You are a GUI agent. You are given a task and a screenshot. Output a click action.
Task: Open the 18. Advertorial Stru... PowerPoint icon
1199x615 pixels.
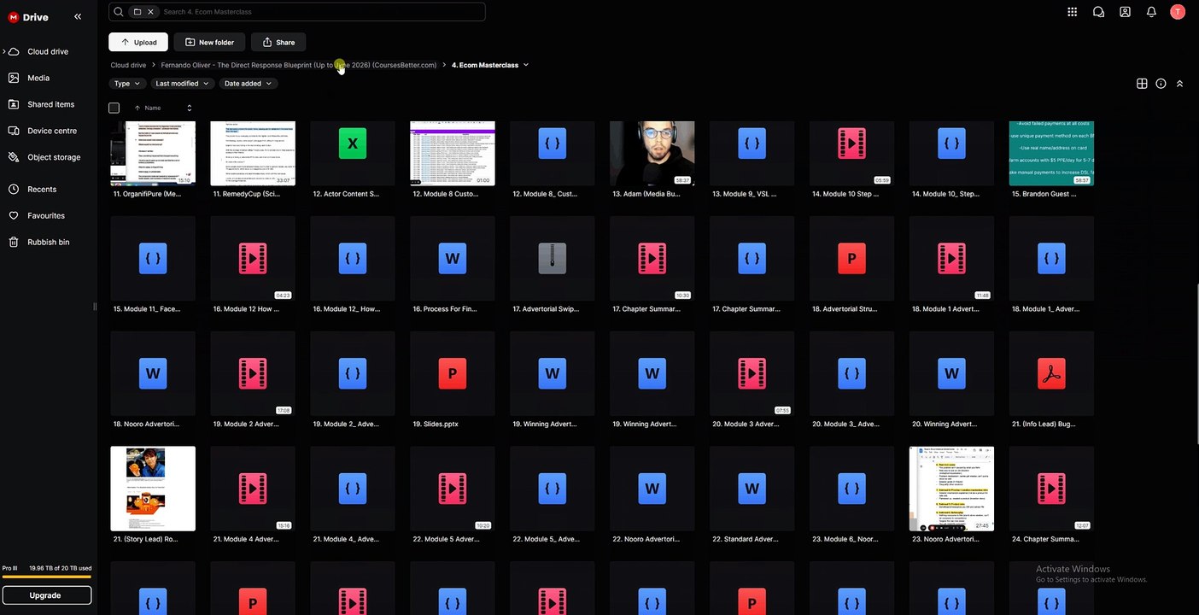852,258
